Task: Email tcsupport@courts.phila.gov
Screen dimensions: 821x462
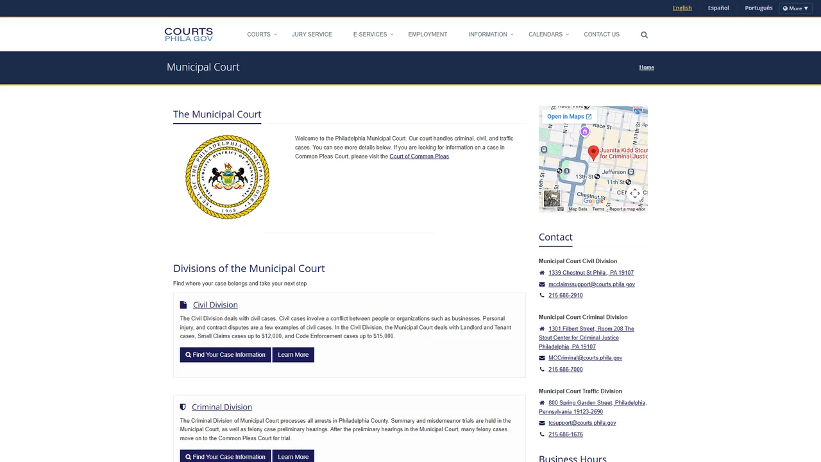Action: click(582, 423)
